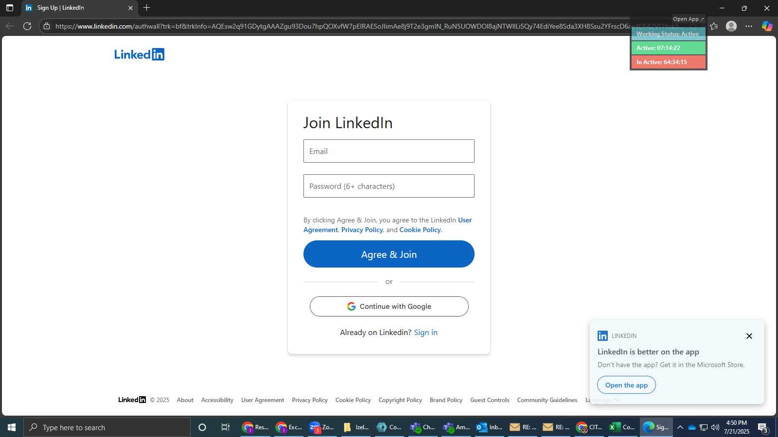778x437 pixels.
Task: Click the OneDrive cloud tray icon
Action: [x=692, y=427]
